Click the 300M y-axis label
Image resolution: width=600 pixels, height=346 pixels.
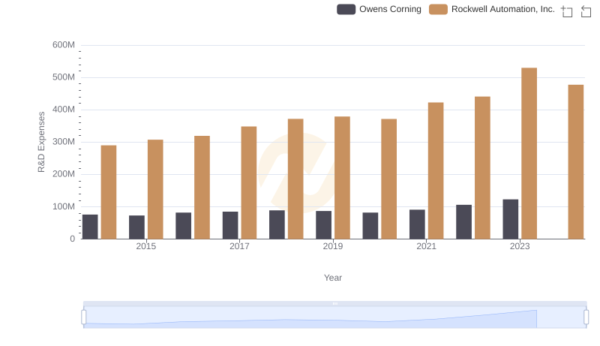click(64, 142)
